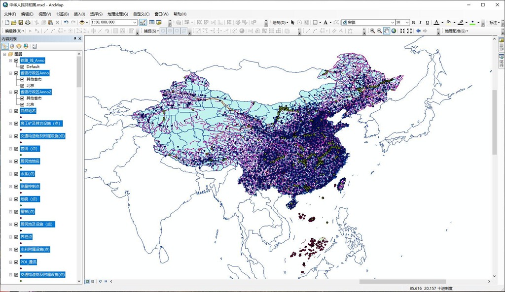Screen dimensions: 505x292
Task: Select the Zoom Out tool
Action: coord(380,31)
